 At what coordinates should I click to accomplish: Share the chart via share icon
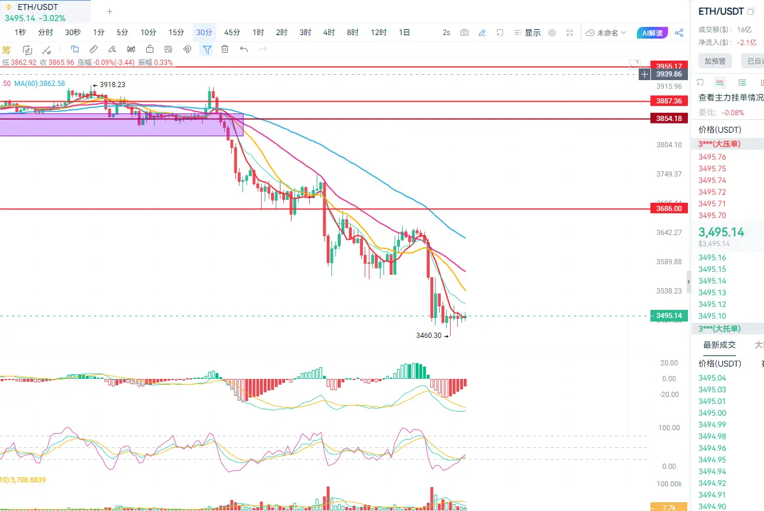click(x=679, y=33)
